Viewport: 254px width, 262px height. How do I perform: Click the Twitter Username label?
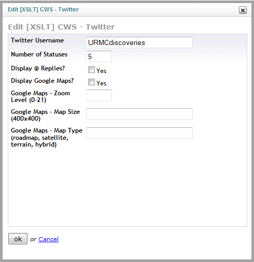tap(37, 40)
